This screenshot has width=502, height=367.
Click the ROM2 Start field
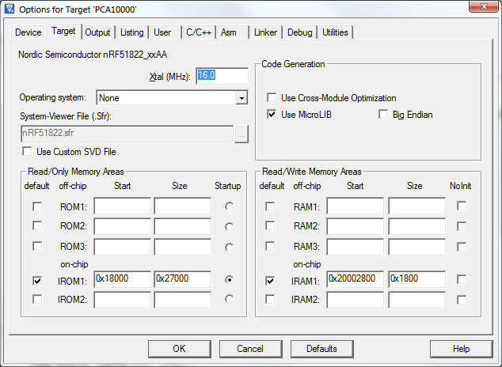pos(122,226)
